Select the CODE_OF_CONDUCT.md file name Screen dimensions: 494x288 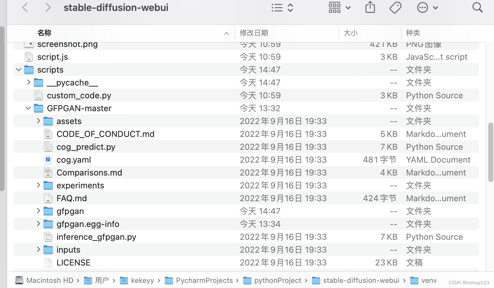pos(105,134)
